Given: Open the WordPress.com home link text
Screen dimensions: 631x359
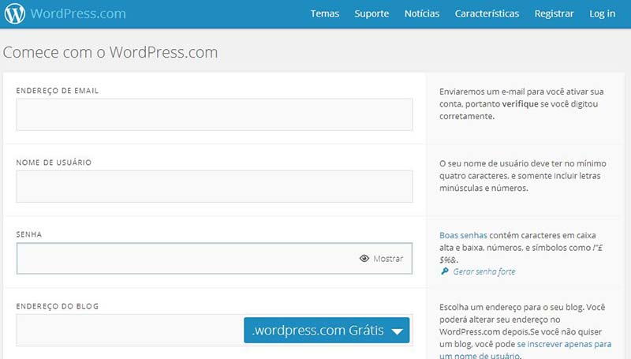Looking at the screenshot, I should pyautogui.click(x=78, y=13).
